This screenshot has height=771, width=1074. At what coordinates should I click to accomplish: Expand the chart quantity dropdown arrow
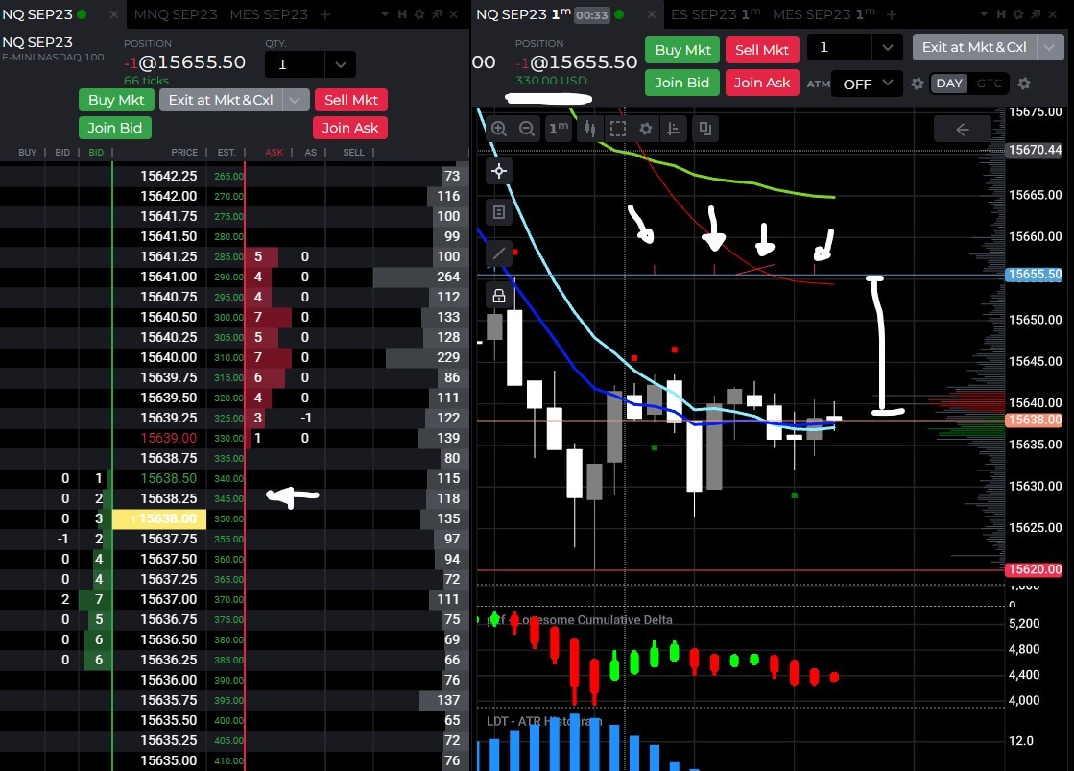(x=888, y=48)
